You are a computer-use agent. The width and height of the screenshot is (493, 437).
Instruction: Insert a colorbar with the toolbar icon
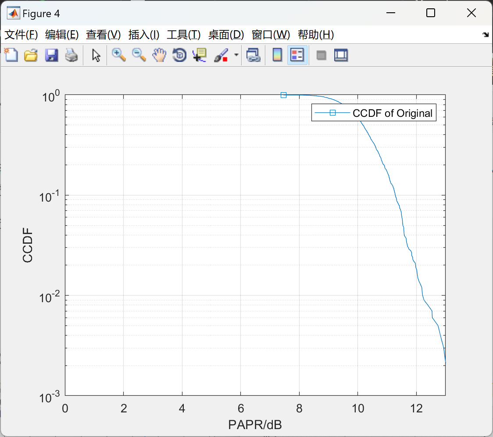point(277,55)
